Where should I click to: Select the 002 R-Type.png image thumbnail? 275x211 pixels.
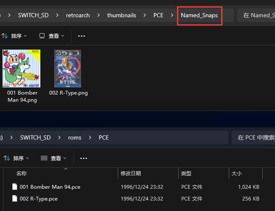coord(68,69)
